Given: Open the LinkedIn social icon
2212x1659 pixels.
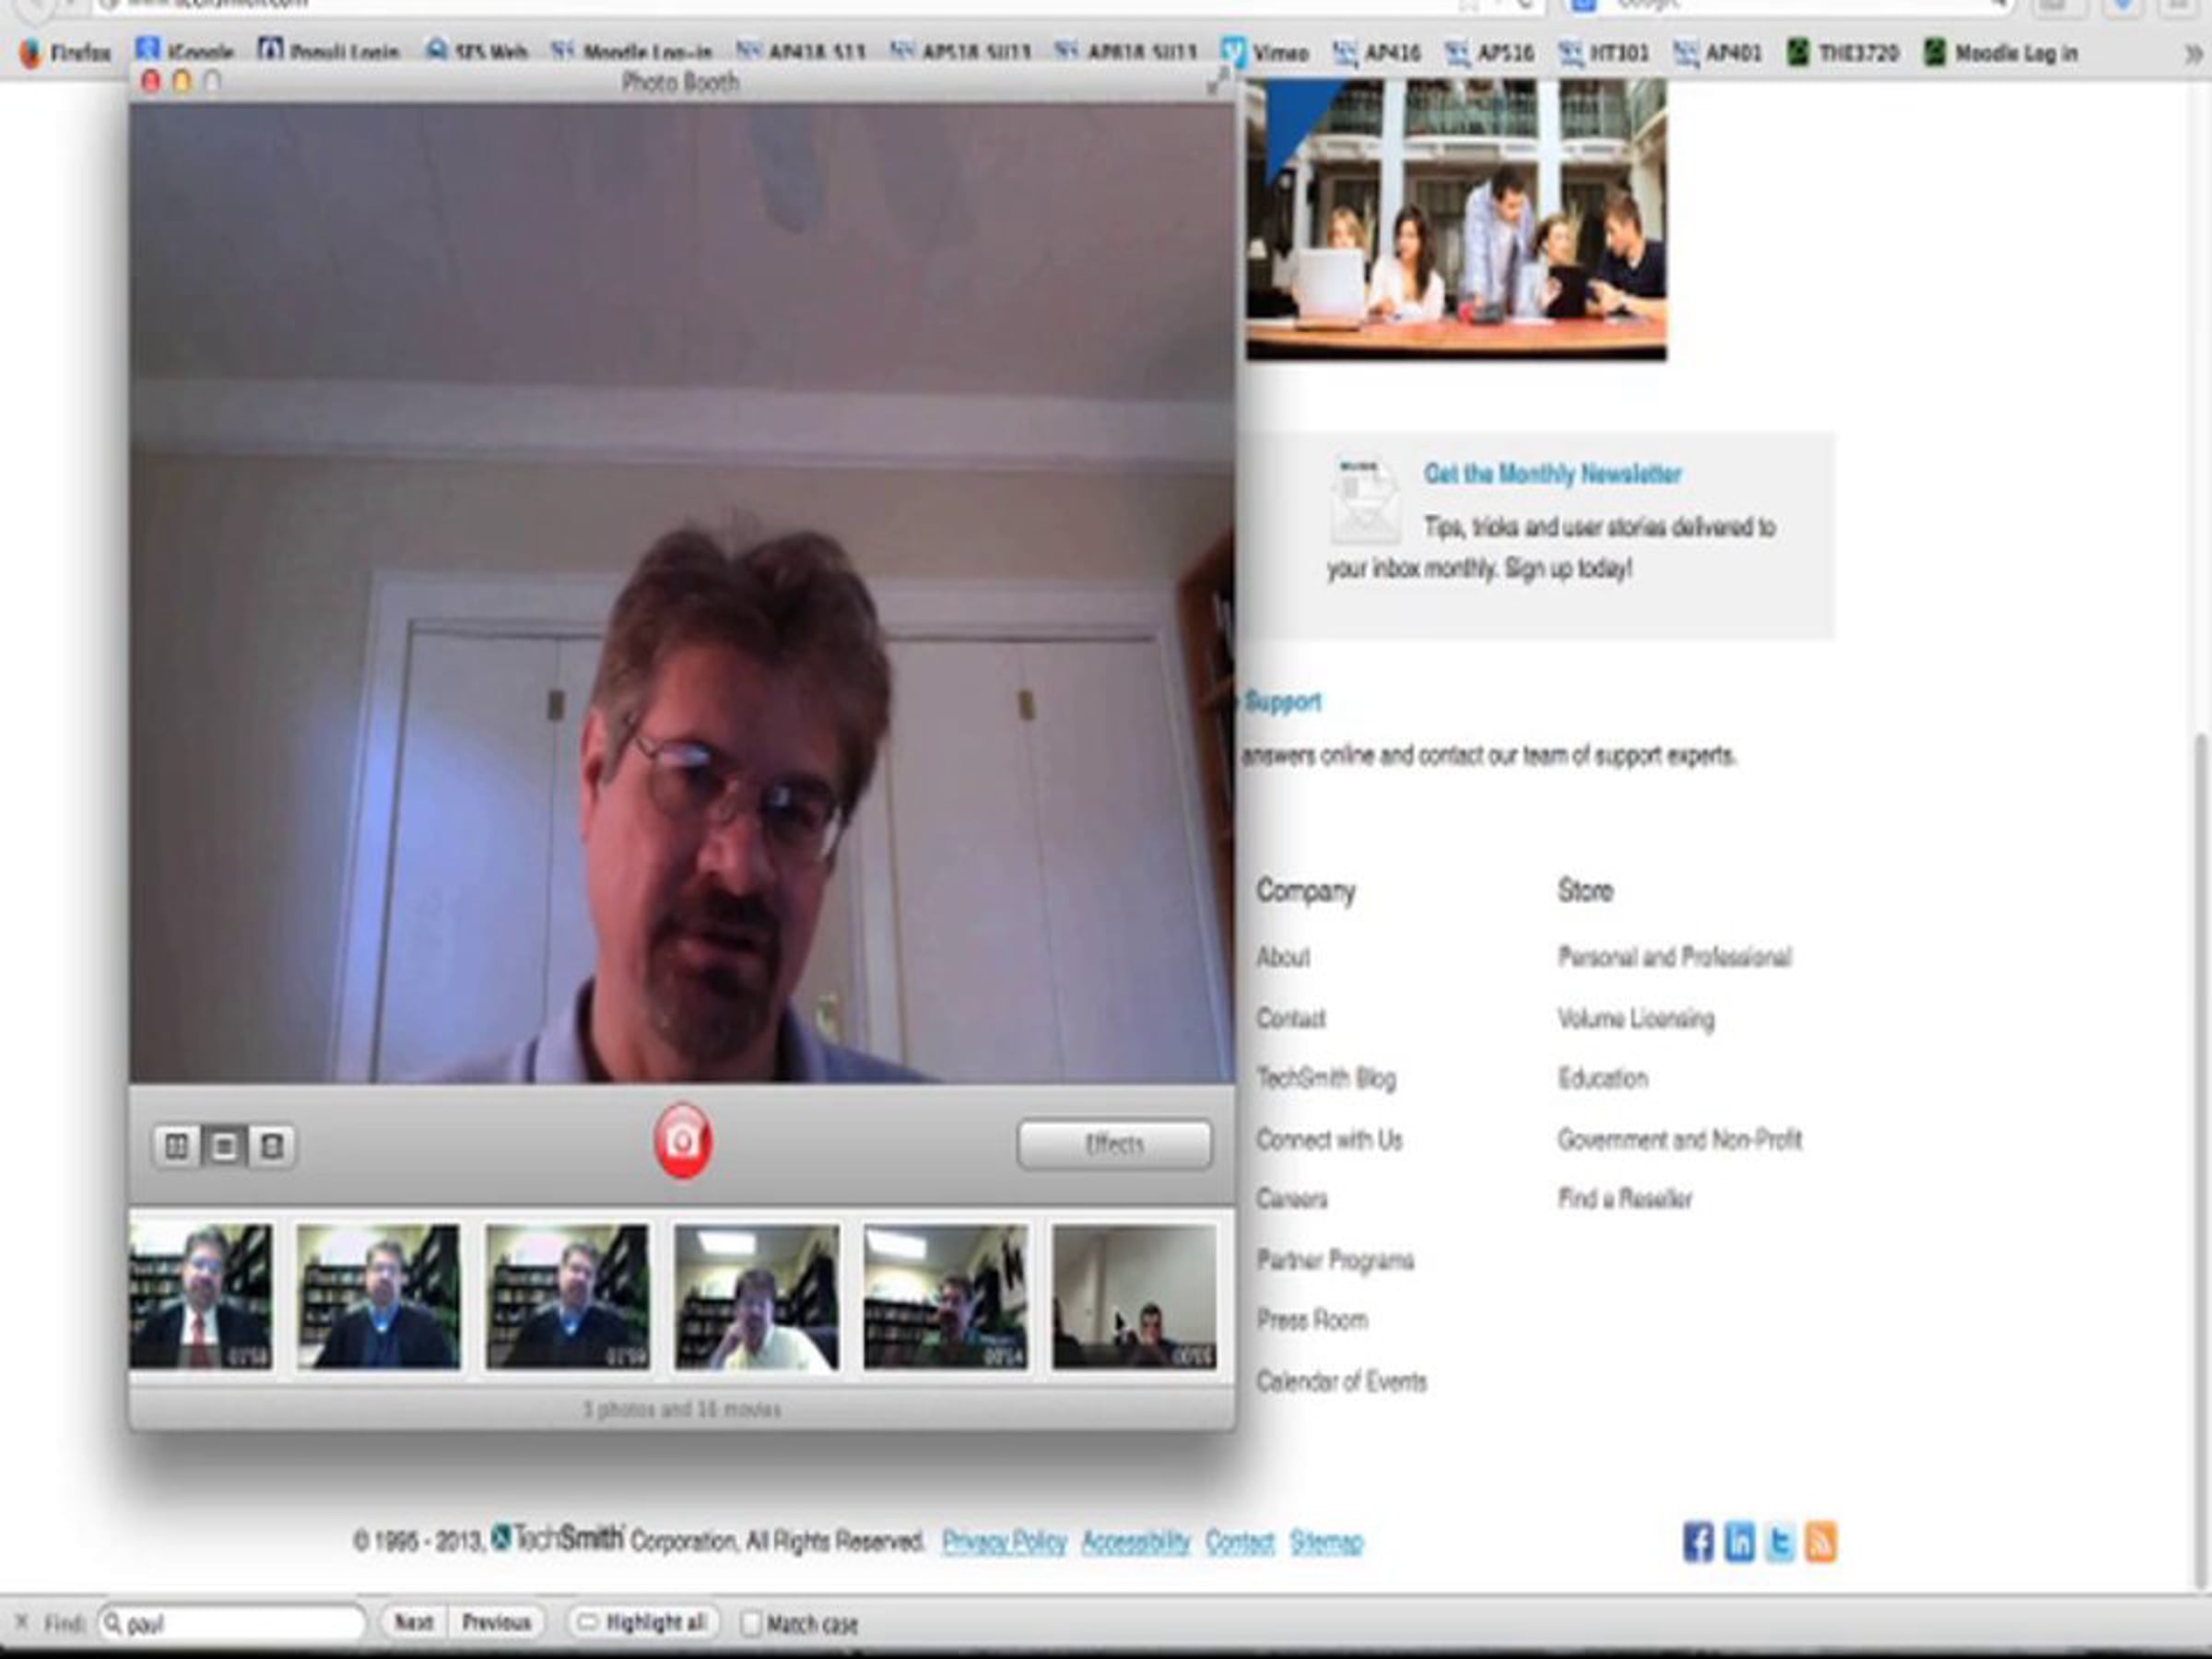Looking at the screenshot, I should [x=1739, y=1541].
